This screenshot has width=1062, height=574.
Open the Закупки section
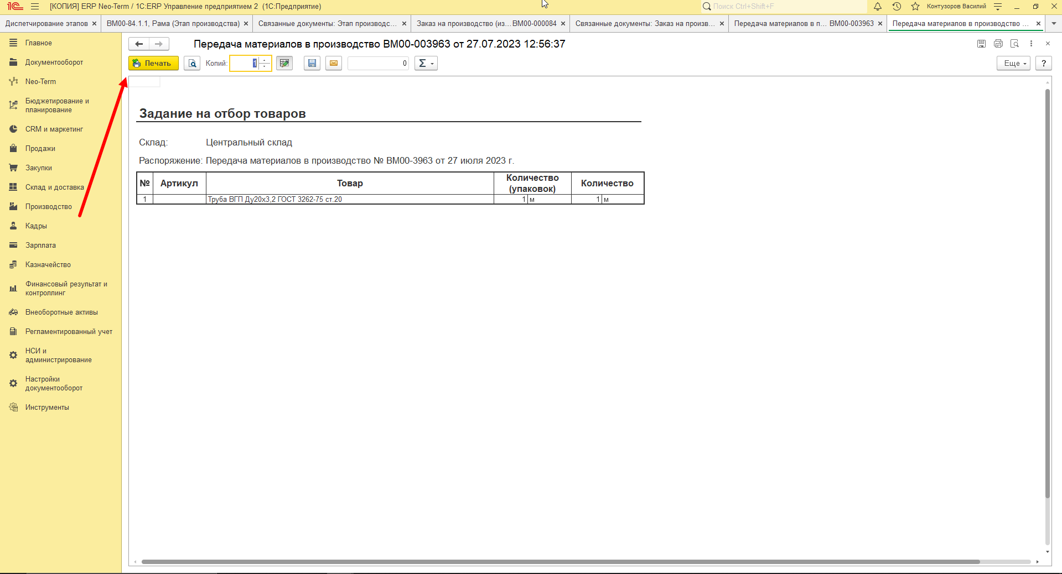click(39, 168)
